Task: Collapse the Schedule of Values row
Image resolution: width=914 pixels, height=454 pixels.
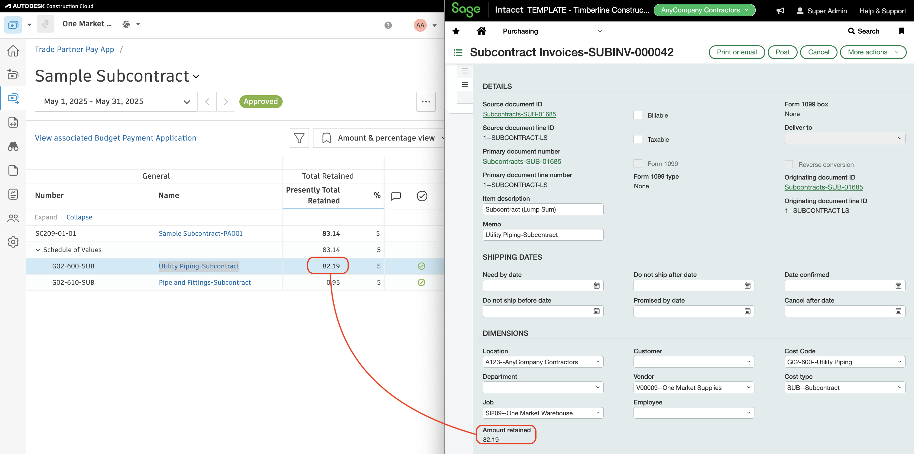Action: (38, 250)
